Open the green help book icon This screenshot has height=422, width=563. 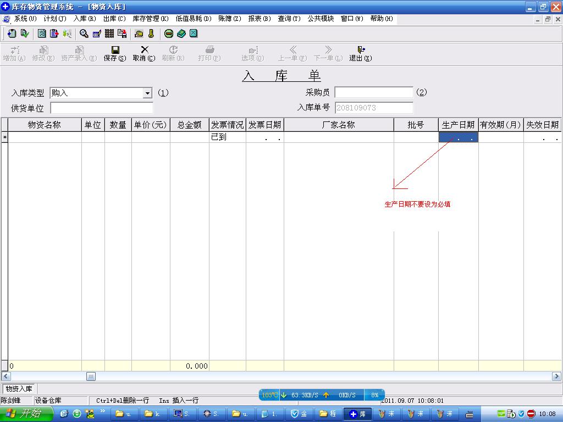point(181,34)
